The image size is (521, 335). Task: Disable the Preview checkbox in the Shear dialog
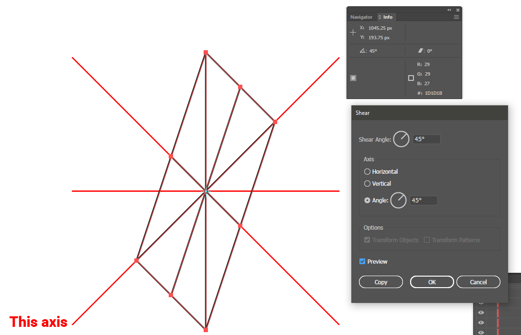coord(362,261)
